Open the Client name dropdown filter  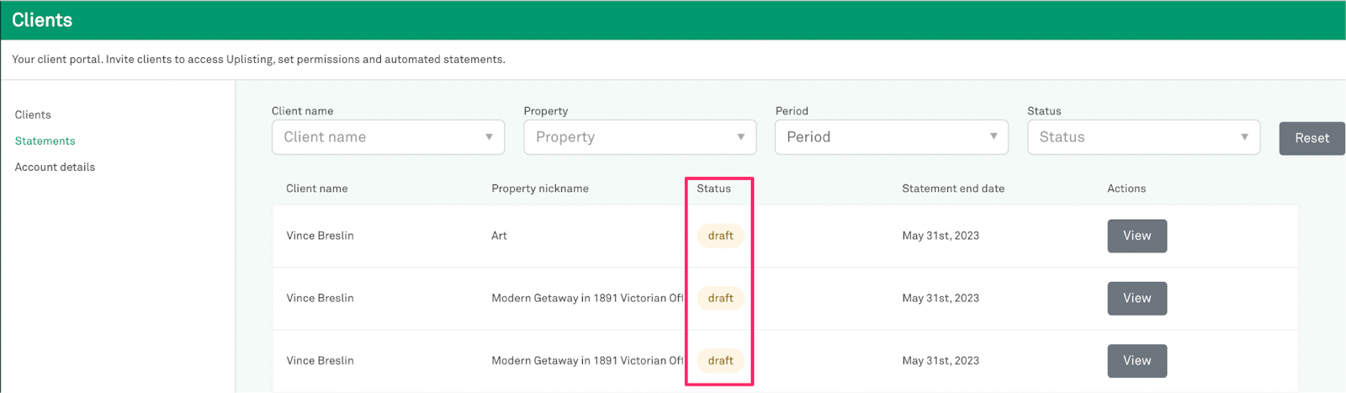point(388,137)
